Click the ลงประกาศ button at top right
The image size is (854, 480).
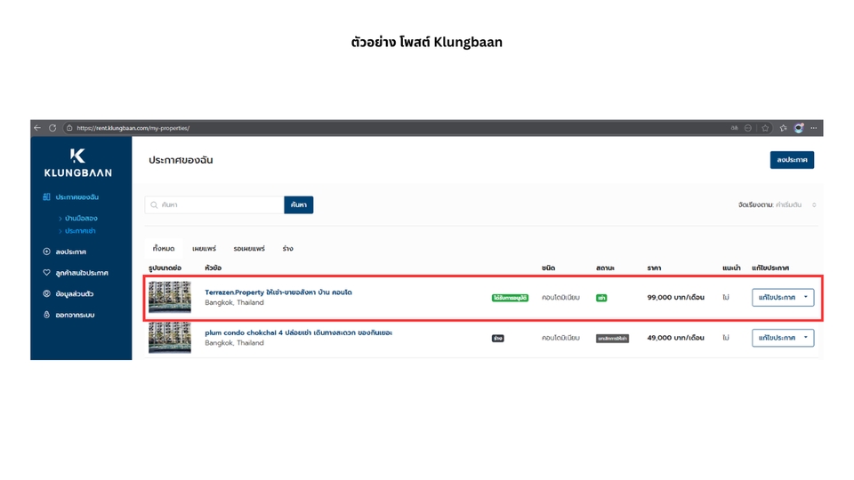[792, 160]
